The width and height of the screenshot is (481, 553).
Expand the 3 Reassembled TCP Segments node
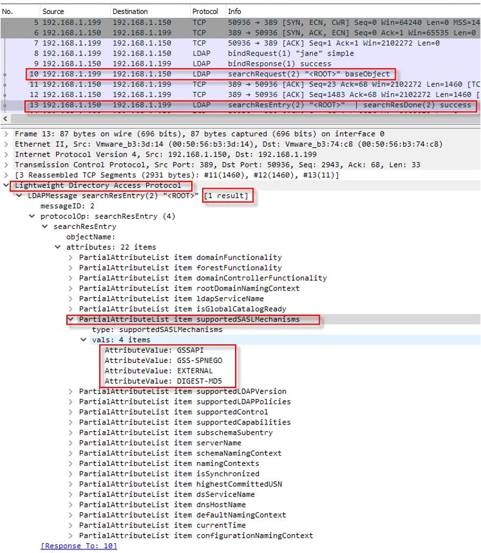[7, 175]
